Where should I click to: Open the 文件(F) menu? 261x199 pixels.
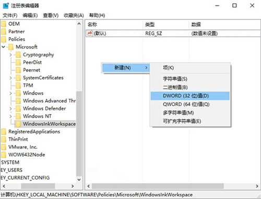coord(10,15)
